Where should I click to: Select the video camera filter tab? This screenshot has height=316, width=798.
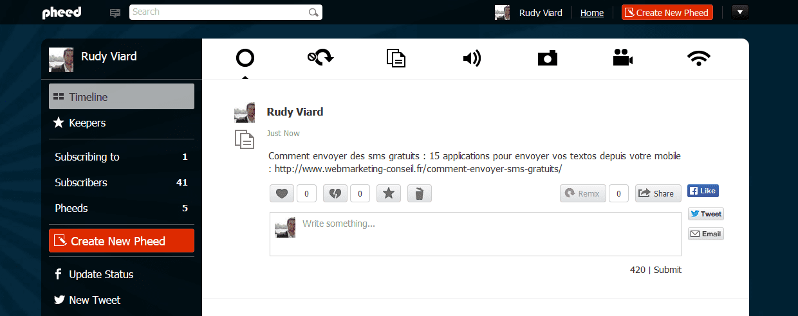(x=623, y=58)
